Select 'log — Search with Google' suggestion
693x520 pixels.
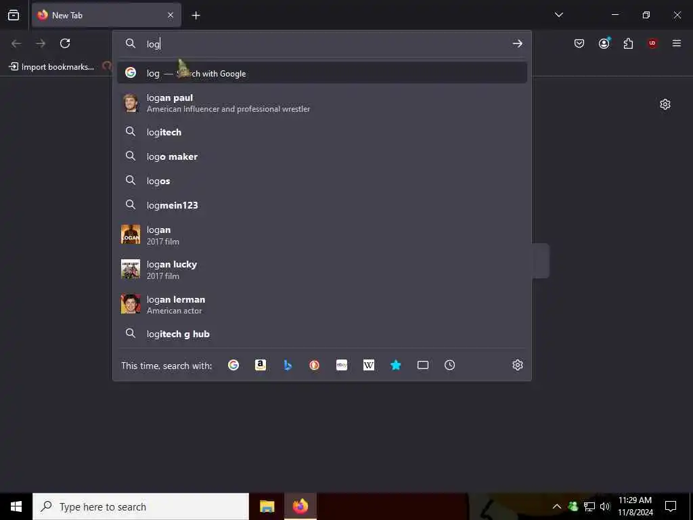(321, 73)
